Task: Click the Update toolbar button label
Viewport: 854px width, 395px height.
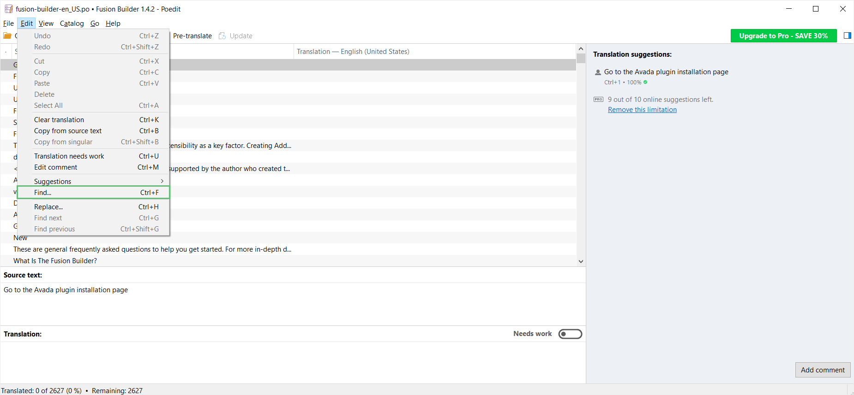Action: pos(241,35)
